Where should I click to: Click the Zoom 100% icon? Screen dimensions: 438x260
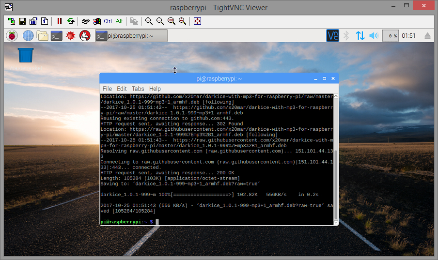pyautogui.click(x=171, y=21)
